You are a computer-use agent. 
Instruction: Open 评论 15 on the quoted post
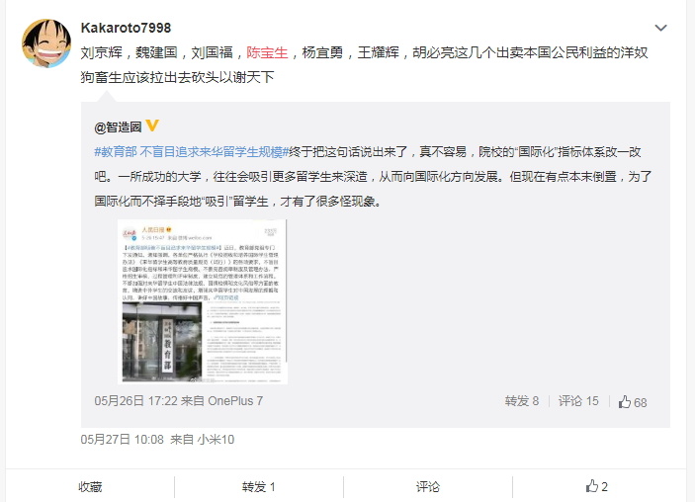[578, 401]
